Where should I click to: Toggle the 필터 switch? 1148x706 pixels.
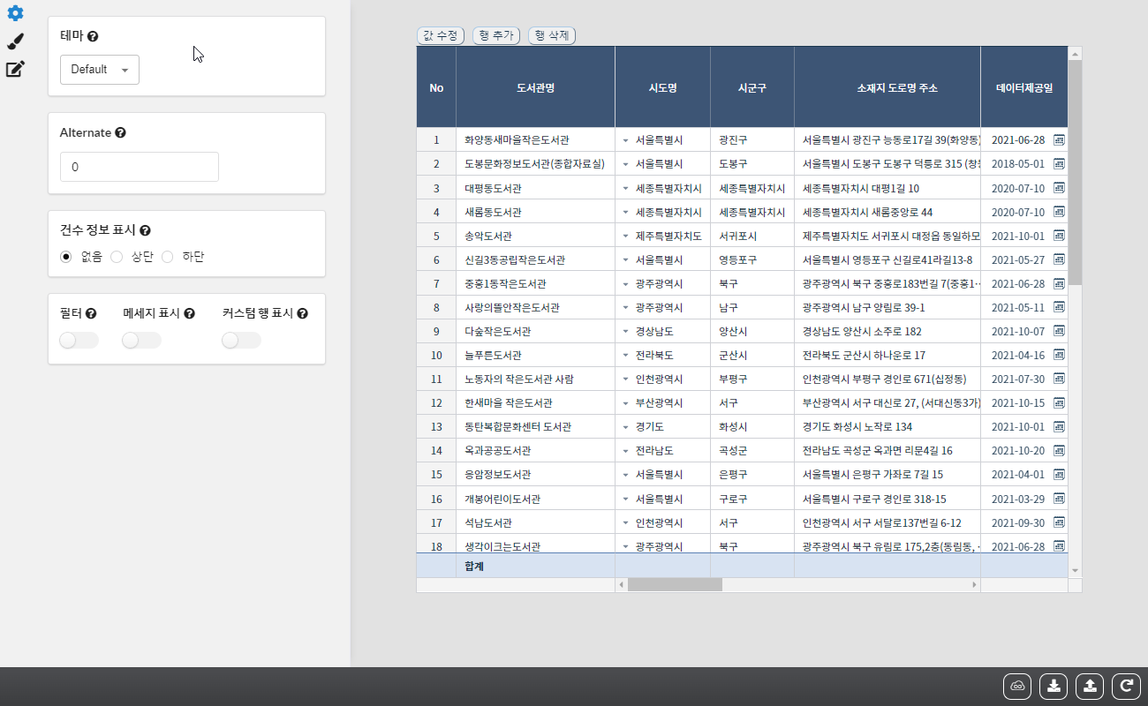(79, 341)
